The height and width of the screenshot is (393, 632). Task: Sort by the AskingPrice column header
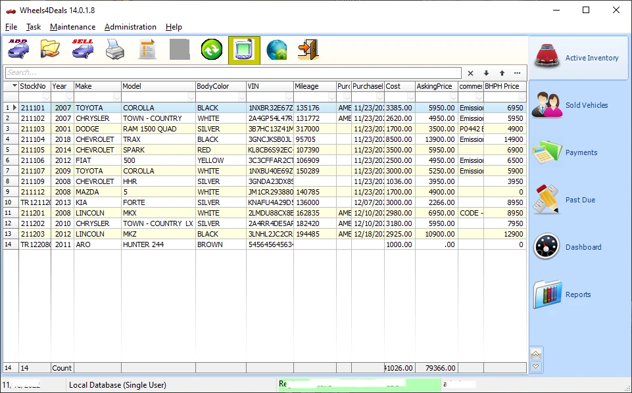[x=437, y=86]
